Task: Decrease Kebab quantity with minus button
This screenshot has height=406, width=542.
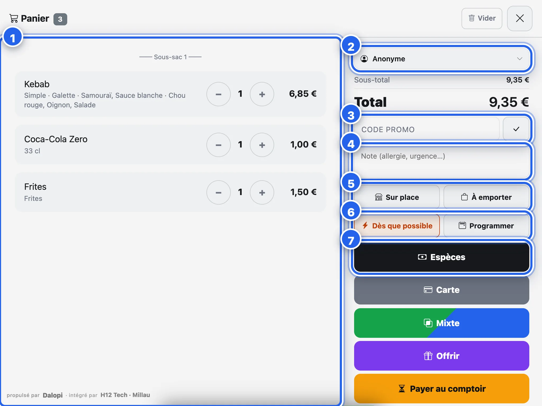Action: [x=218, y=94]
